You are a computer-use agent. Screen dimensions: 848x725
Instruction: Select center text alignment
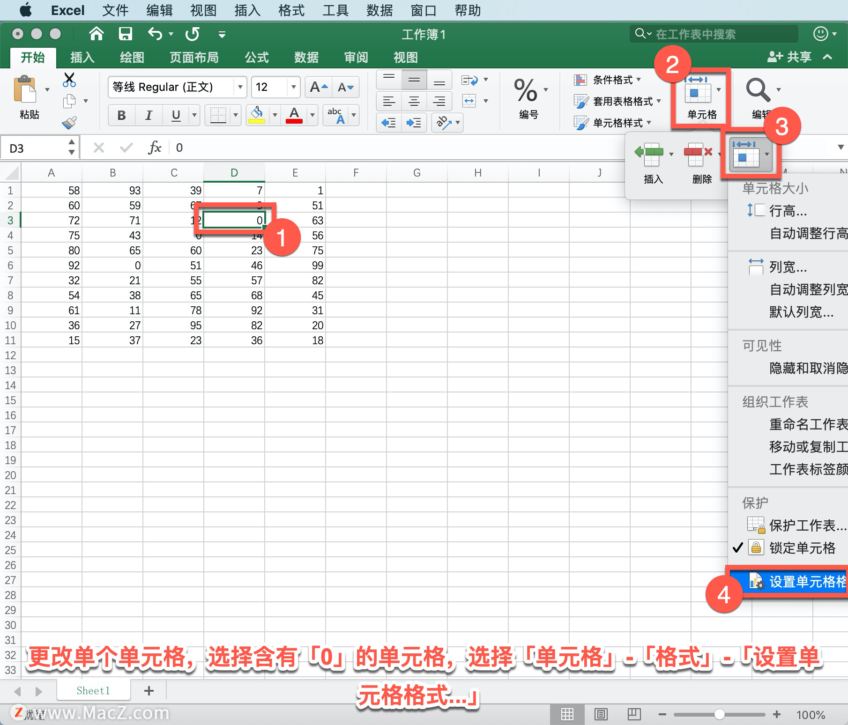414,101
